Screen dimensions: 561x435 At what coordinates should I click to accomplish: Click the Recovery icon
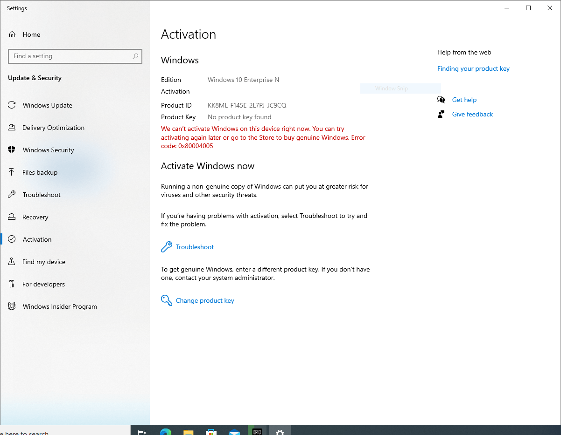click(x=12, y=217)
